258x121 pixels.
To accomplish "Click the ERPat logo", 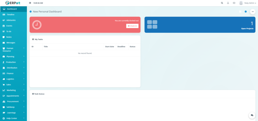I will click(13, 3).
